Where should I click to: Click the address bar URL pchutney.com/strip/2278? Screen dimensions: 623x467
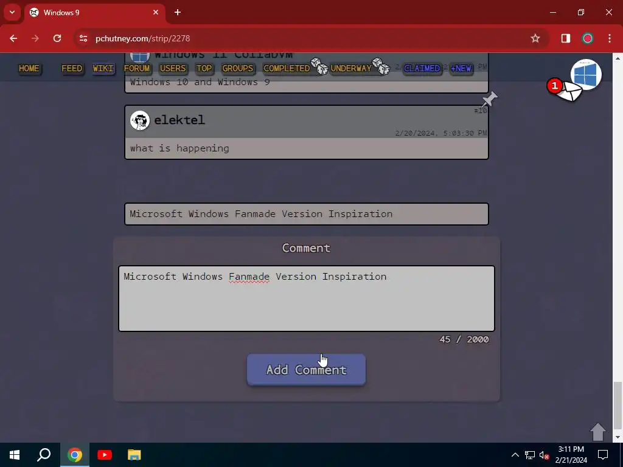142,38
